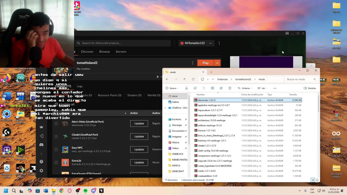
Task: Open the Shaders (0) tab
Action: coord(134,95)
